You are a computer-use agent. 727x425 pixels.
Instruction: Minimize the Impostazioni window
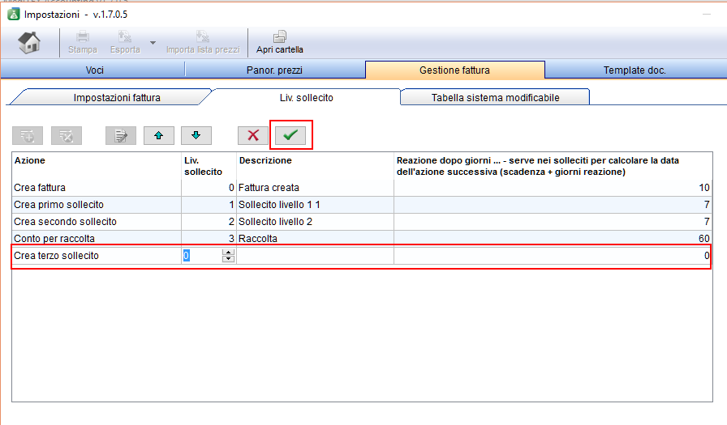coord(707,15)
